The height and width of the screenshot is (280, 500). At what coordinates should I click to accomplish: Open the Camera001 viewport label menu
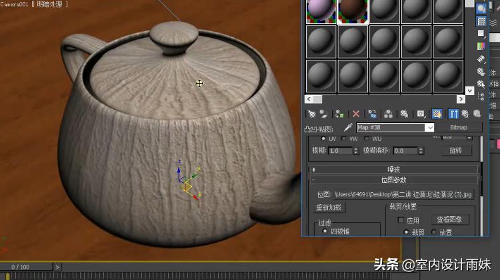[15, 5]
